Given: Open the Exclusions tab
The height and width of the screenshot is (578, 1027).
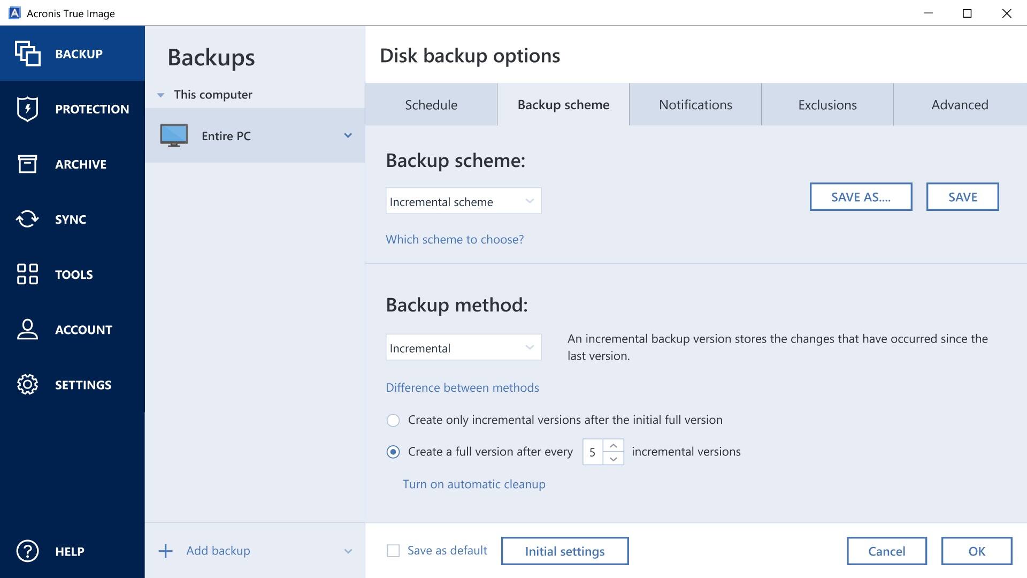Looking at the screenshot, I should pyautogui.click(x=826, y=104).
